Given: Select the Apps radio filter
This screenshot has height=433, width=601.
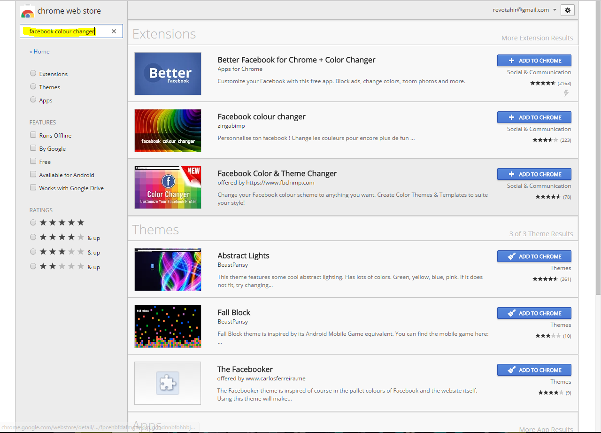Looking at the screenshot, I should point(33,100).
